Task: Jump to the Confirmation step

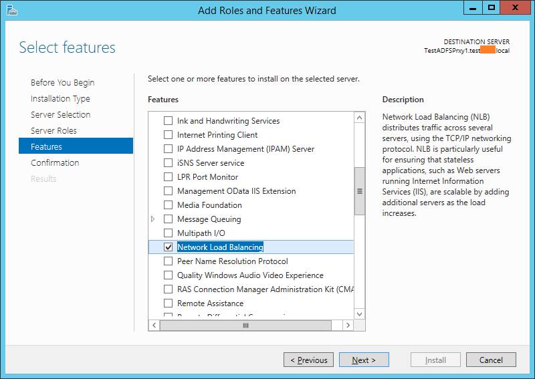Action: 55,163
